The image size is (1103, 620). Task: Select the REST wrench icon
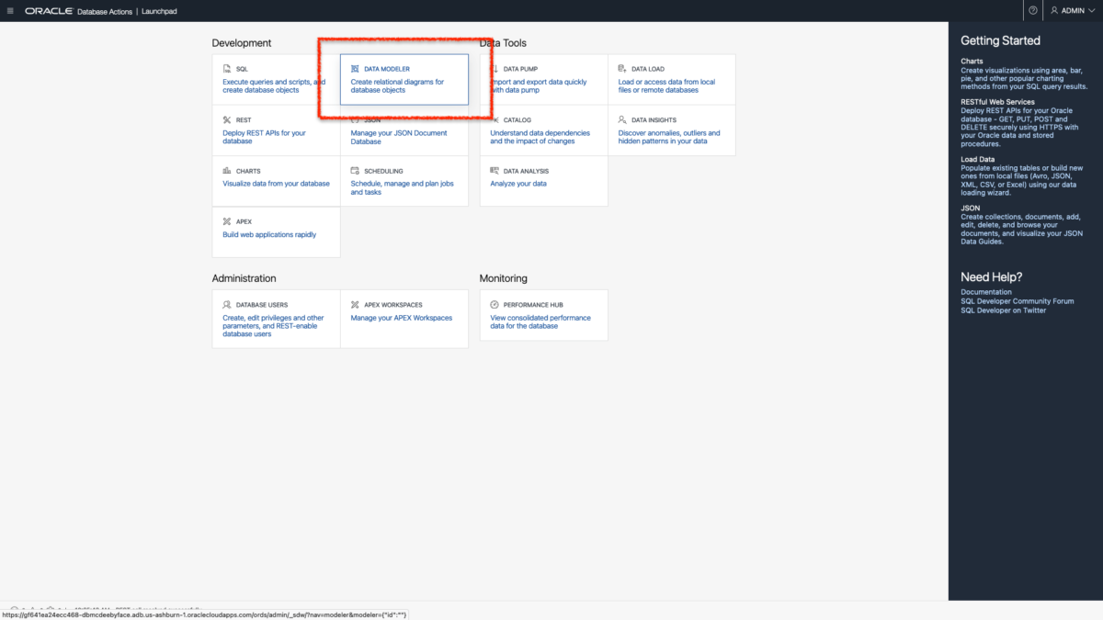tap(228, 119)
